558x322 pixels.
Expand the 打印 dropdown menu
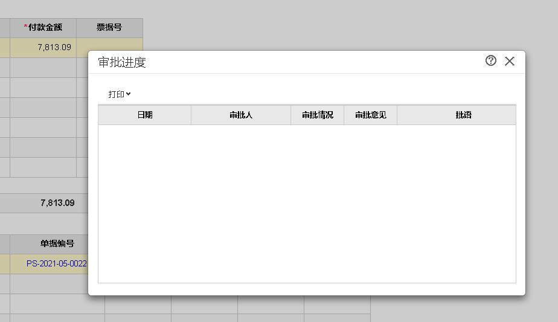(120, 94)
